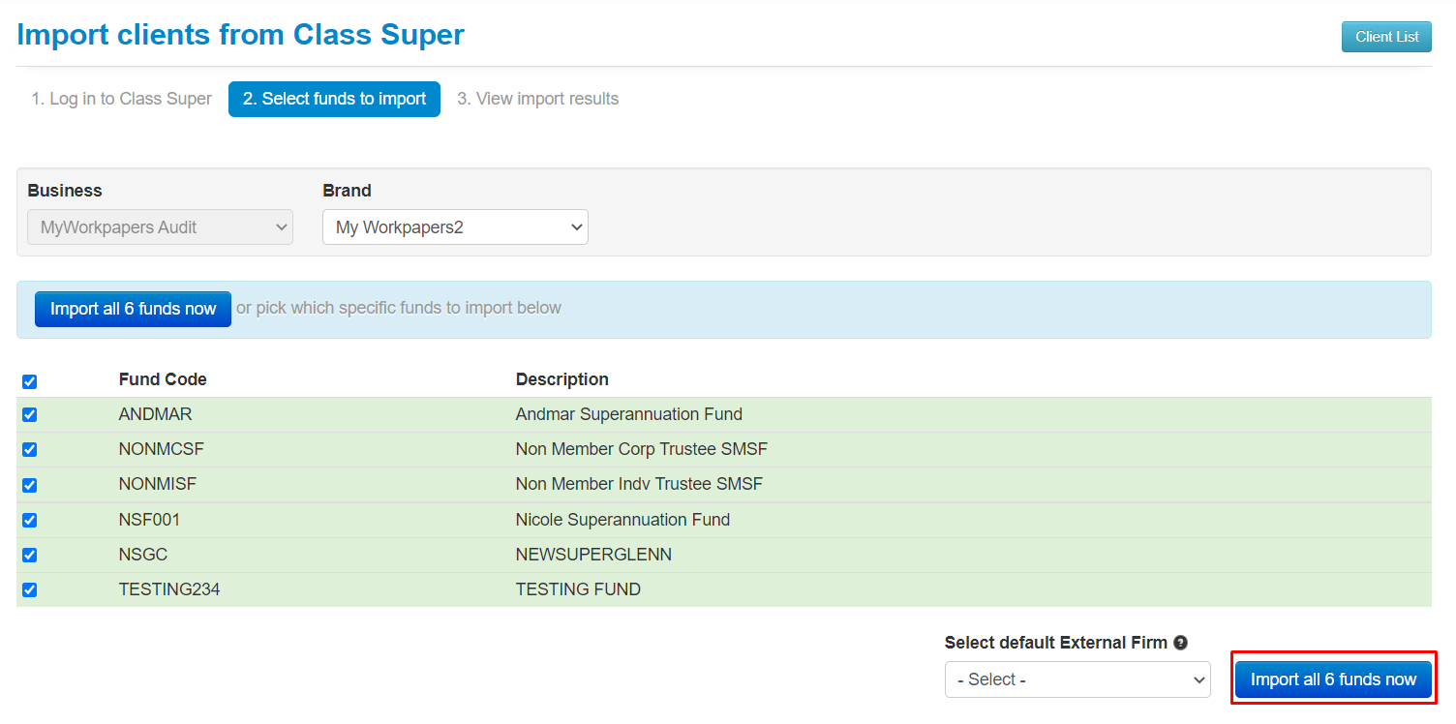Click the help icon beside External Firm label
Image resolution: width=1456 pixels, height=724 pixels.
(x=1180, y=643)
